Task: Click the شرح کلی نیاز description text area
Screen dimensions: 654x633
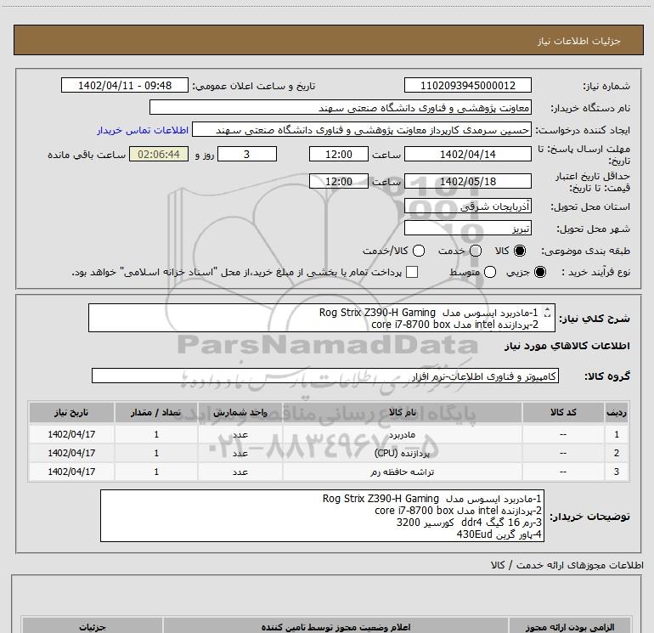Action: click(x=322, y=318)
